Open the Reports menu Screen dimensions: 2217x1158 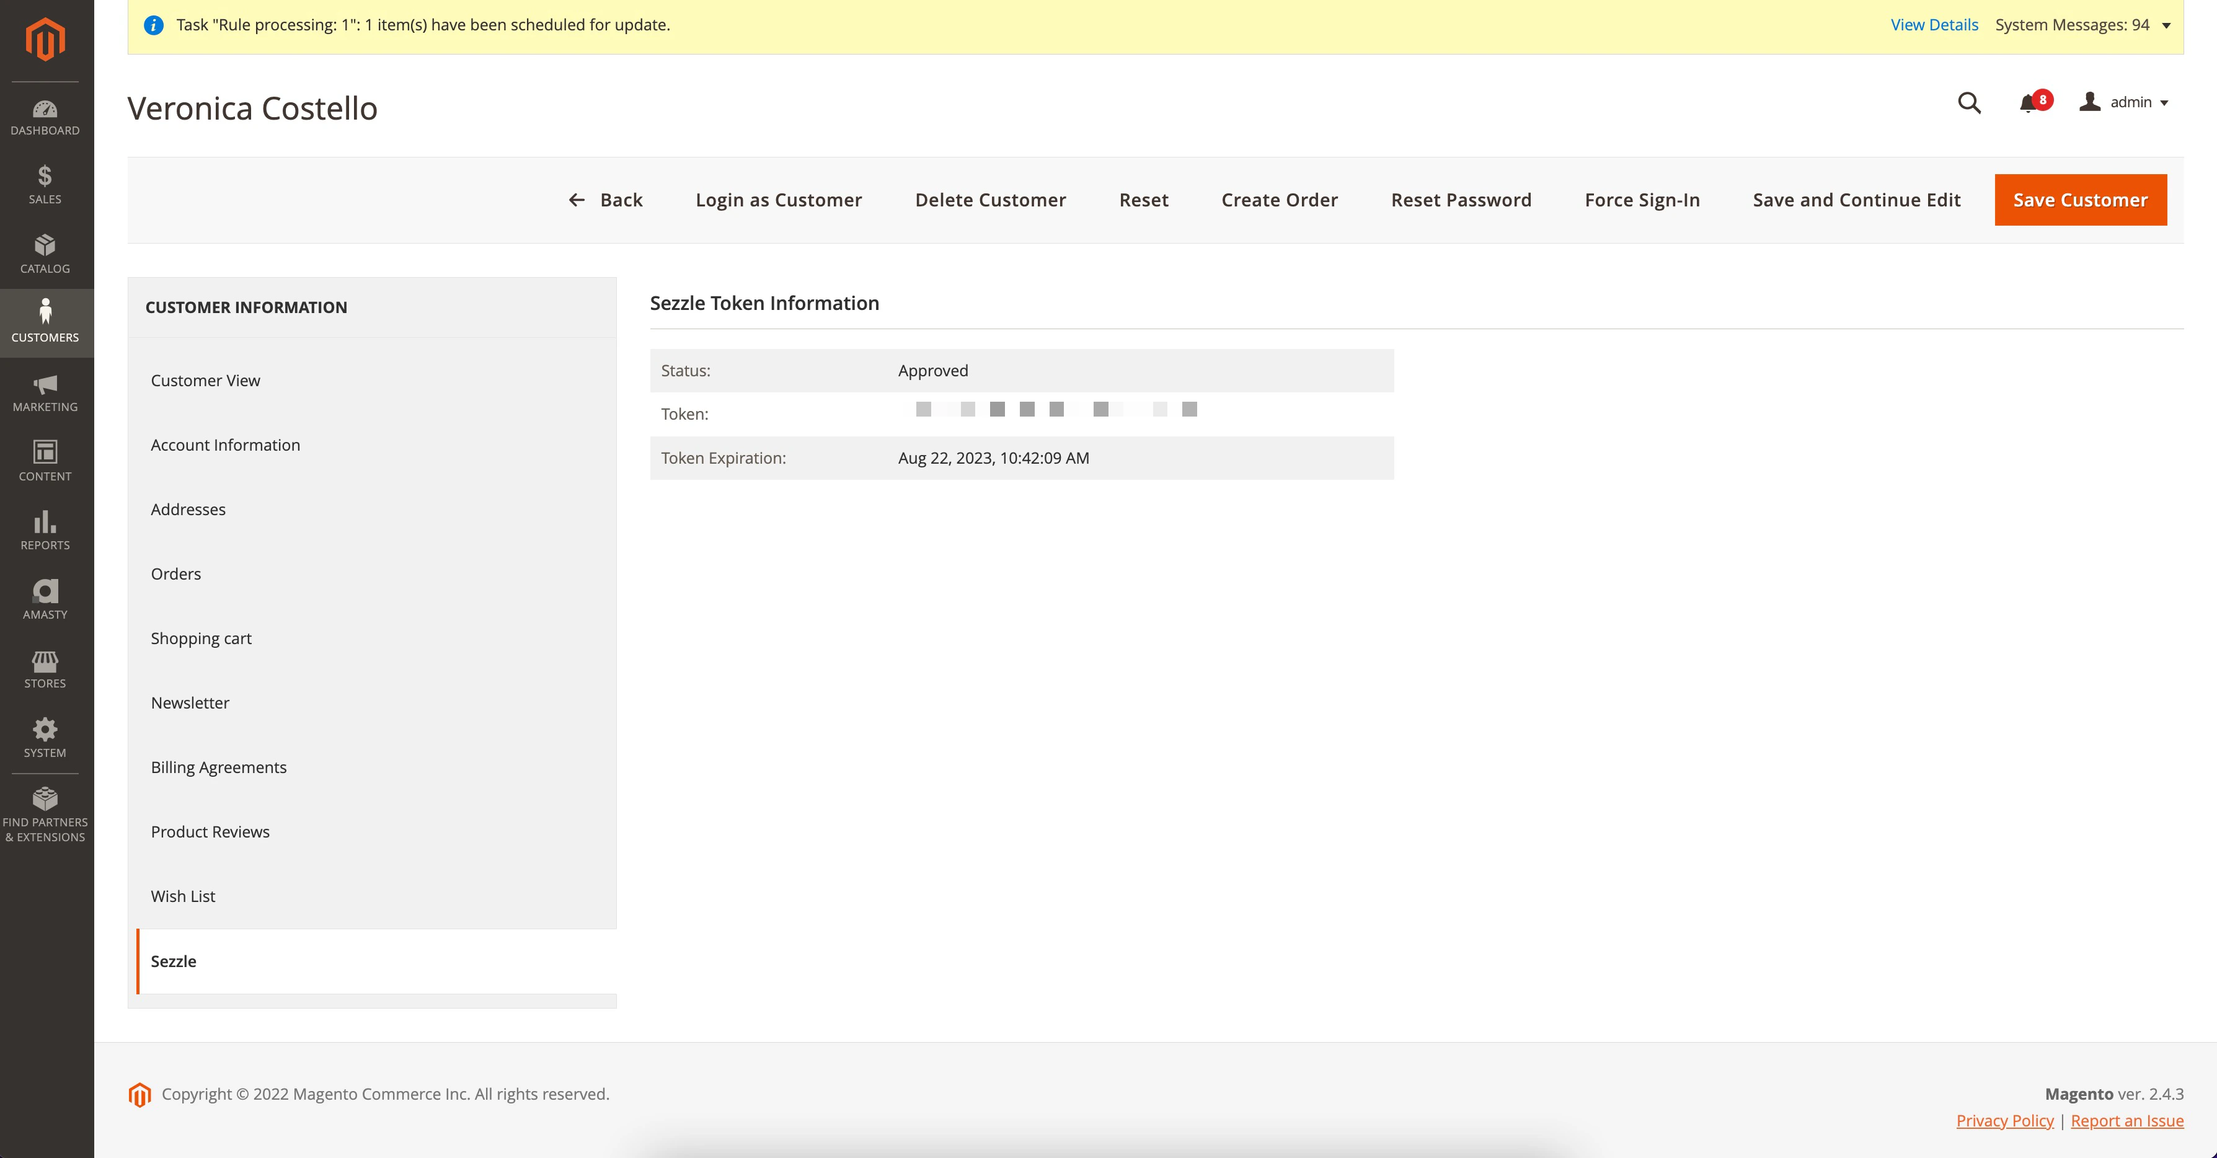[46, 531]
